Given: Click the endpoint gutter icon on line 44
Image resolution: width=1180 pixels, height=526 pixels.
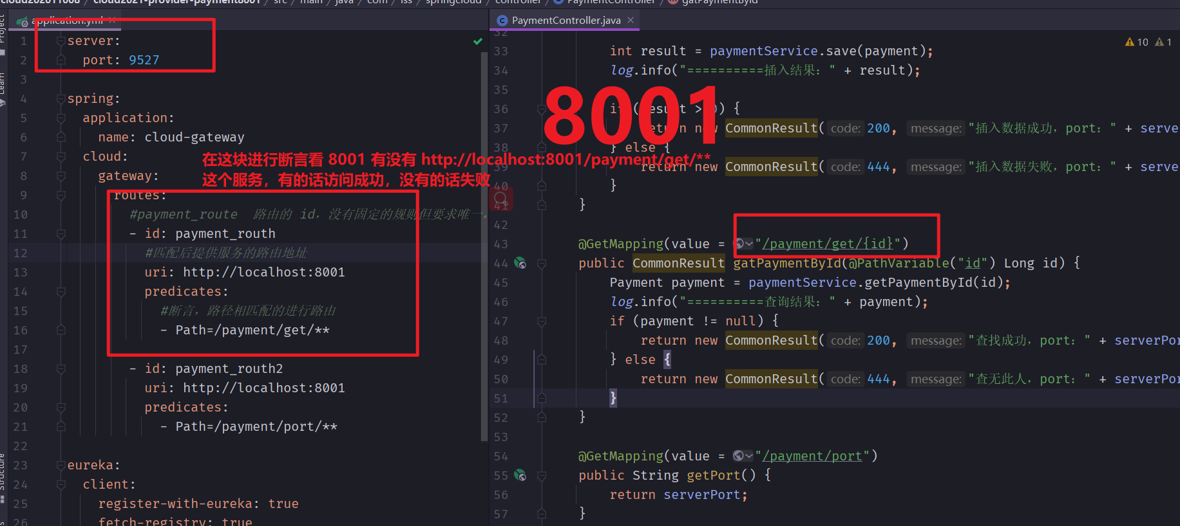Looking at the screenshot, I should tap(520, 263).
